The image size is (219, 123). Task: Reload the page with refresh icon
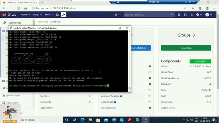coord(18,8)
